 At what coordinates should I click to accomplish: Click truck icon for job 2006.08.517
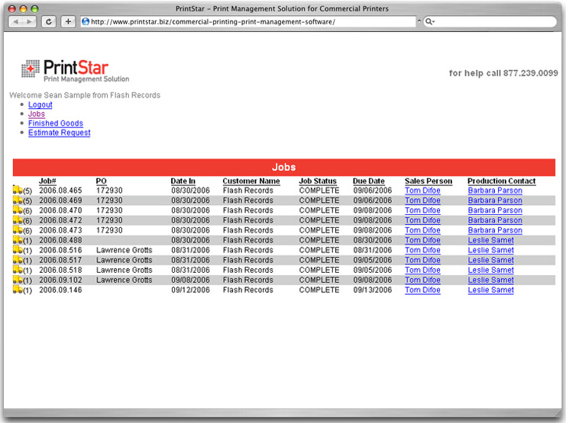click(18, 260)
